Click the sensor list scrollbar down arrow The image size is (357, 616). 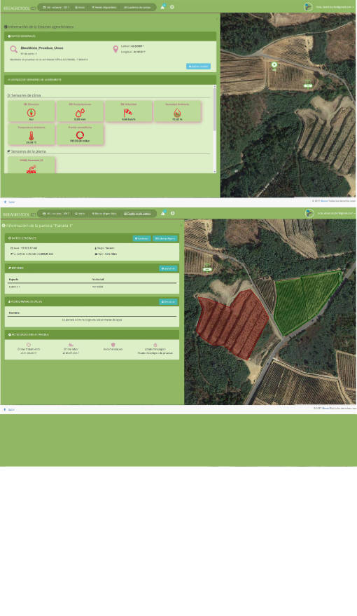pos(215,171)
